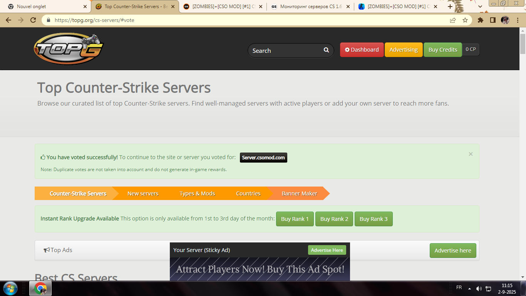Bookmark this page with the star icon
The width and height of the screenshot is (526, 296).
(465, 20)
